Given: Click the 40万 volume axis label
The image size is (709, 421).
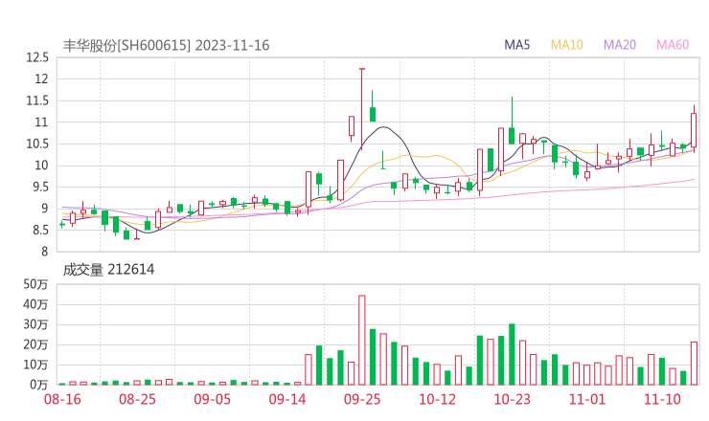Looking at the screenshot, I should tap(35, 304).
